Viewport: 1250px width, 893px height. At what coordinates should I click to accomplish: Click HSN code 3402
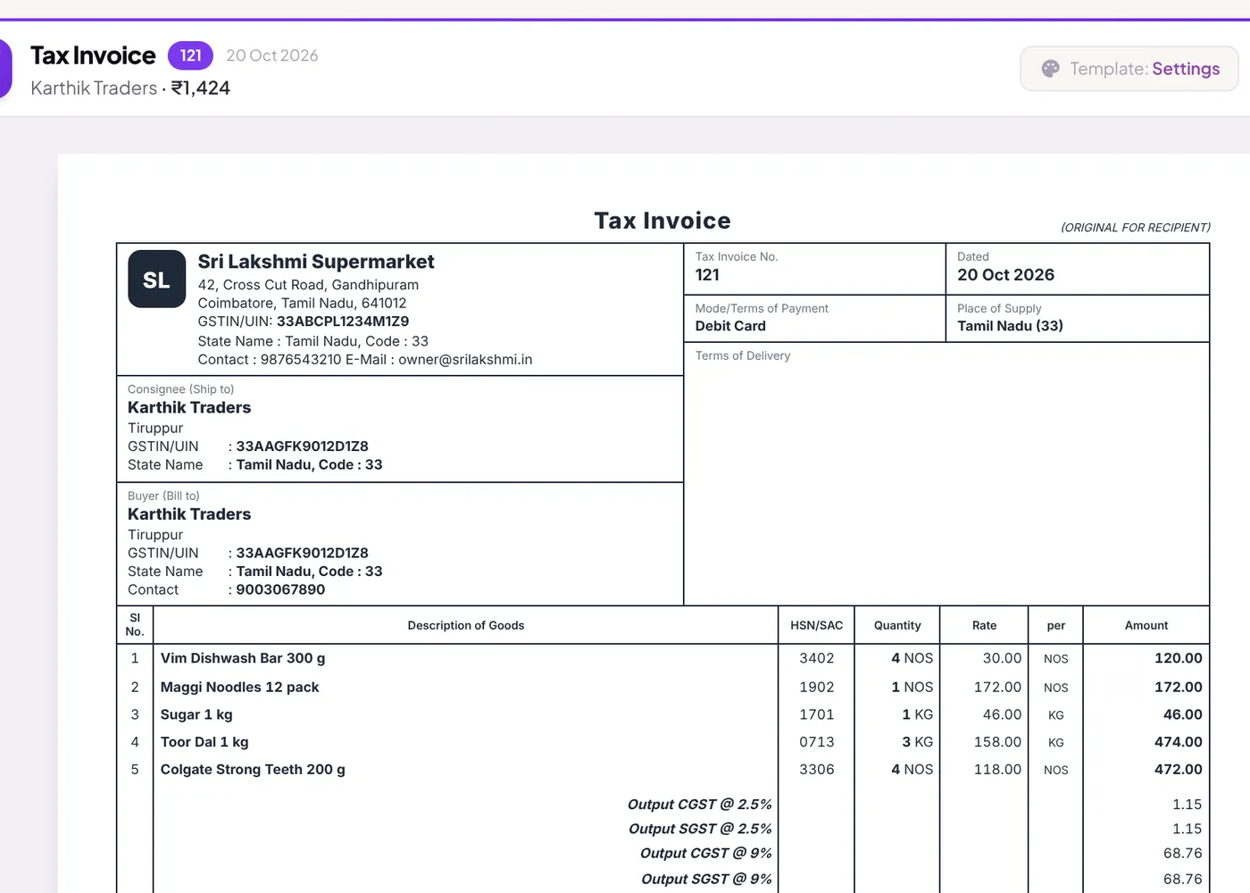point(816,658)
